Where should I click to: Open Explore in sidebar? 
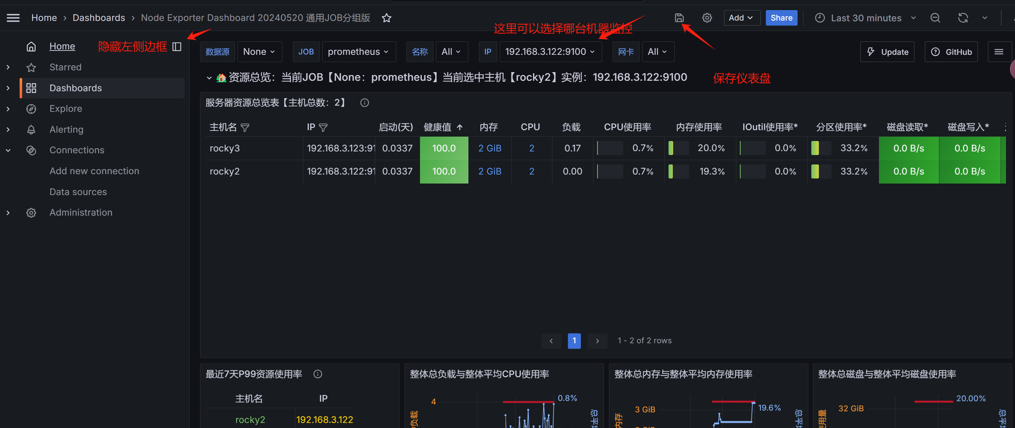tap(65, 109)
